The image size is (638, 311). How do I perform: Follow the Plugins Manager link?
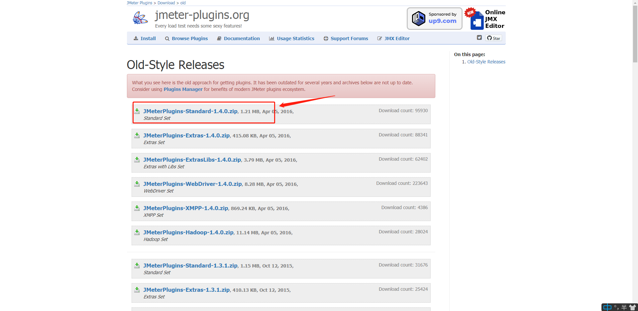(x=183, y=89)
